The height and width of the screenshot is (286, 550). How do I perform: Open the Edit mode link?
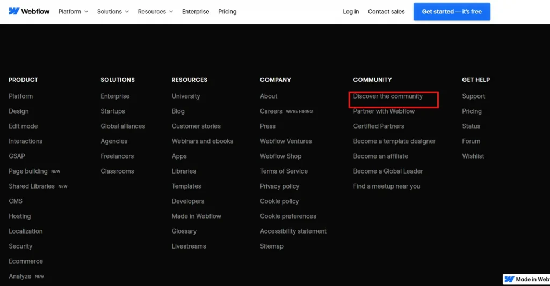pyautogui.click(x=23, y=126)
